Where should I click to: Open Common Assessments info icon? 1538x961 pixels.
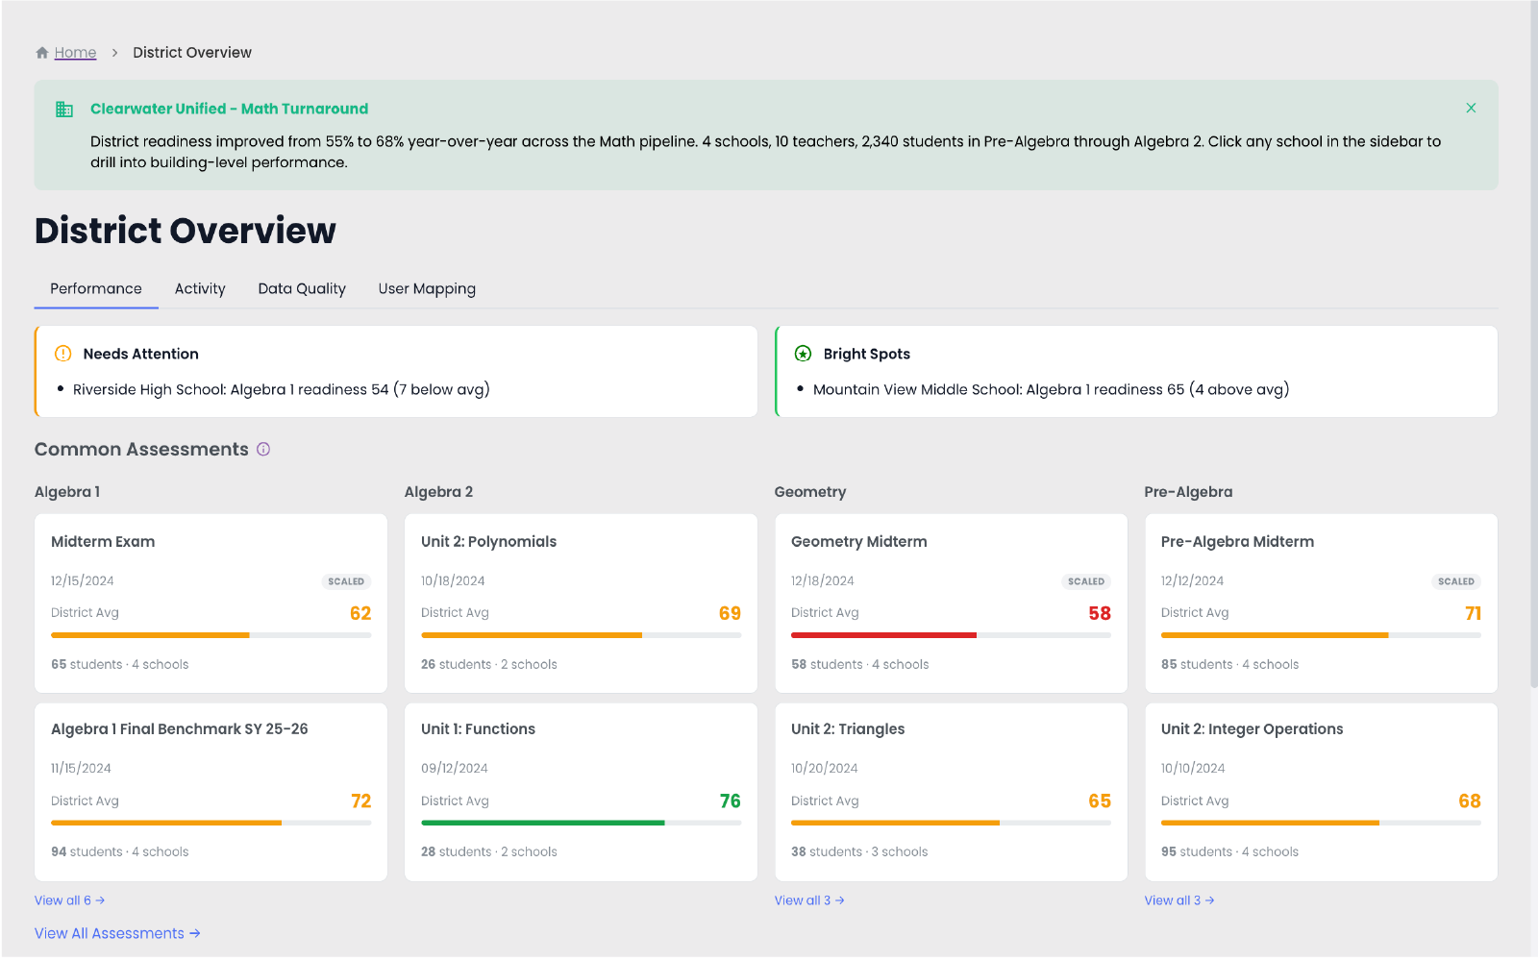(x=263, y=450)
